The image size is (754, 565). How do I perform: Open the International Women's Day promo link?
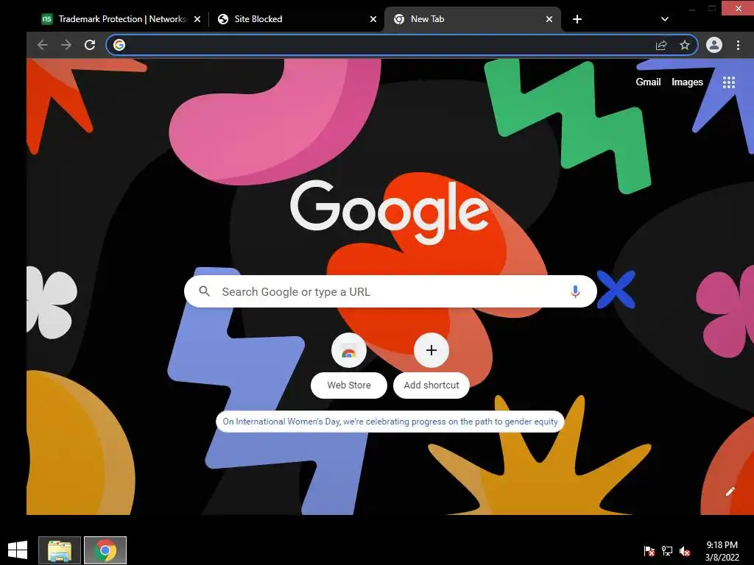pyautogui.click(x=390, y=422)
